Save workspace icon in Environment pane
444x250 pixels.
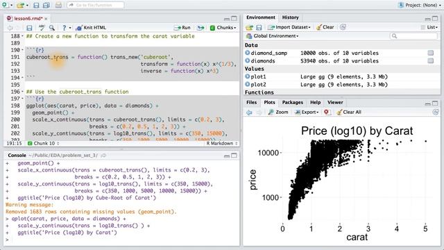[x=259, y=28]
